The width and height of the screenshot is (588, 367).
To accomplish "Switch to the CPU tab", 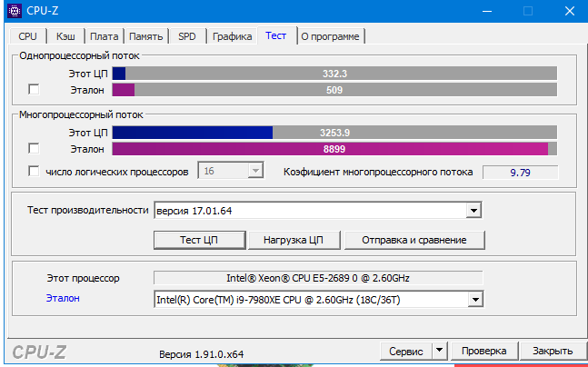I will [28, 36].
